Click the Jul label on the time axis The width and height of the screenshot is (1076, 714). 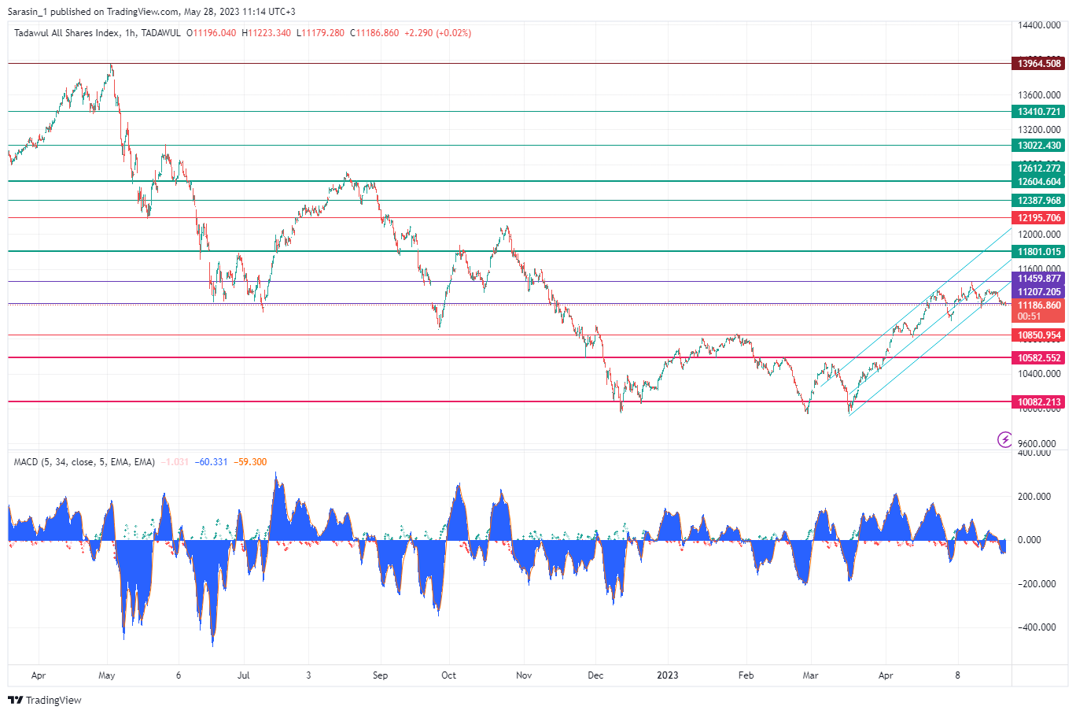(244, 675)
